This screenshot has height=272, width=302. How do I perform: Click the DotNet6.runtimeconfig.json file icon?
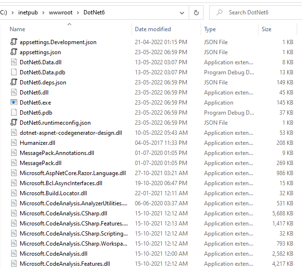click(x=13, y=122)
